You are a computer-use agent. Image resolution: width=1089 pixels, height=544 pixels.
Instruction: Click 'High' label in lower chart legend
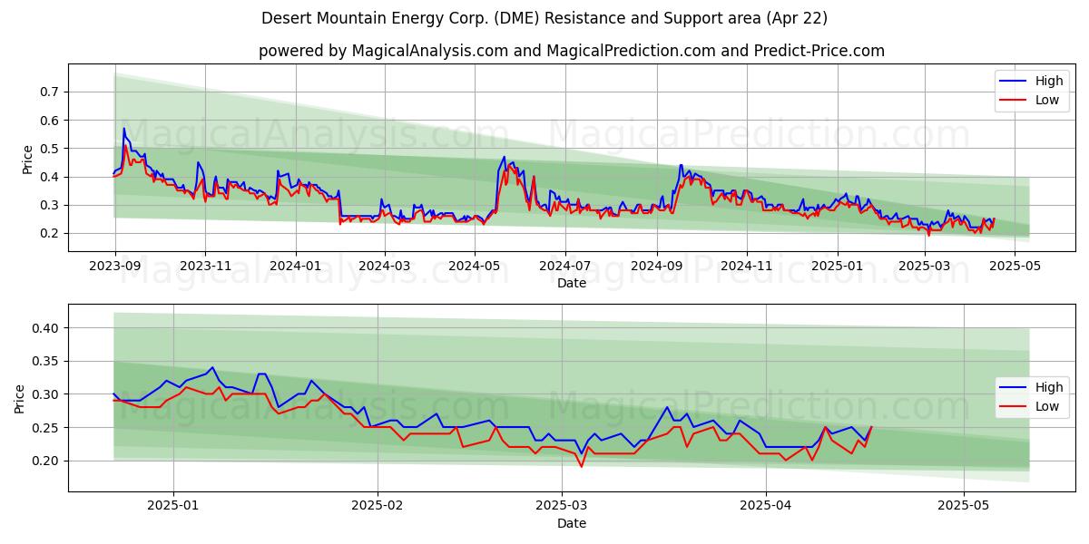click(x=1049, y=387)
